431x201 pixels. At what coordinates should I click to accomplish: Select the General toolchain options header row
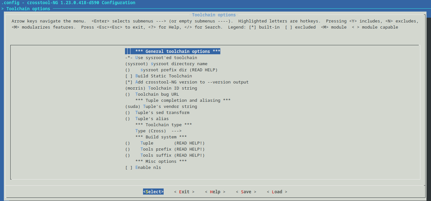tap(173, 51)
